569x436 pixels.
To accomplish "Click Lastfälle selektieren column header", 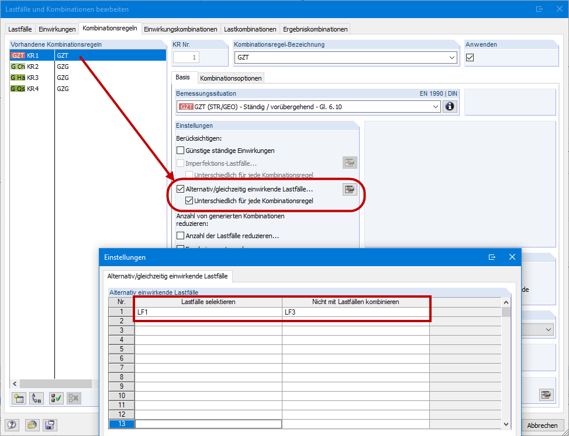I will pyautogui.click(x=208, y=302).
